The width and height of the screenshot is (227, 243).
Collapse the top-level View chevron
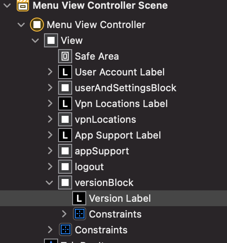tap(35, 40)
